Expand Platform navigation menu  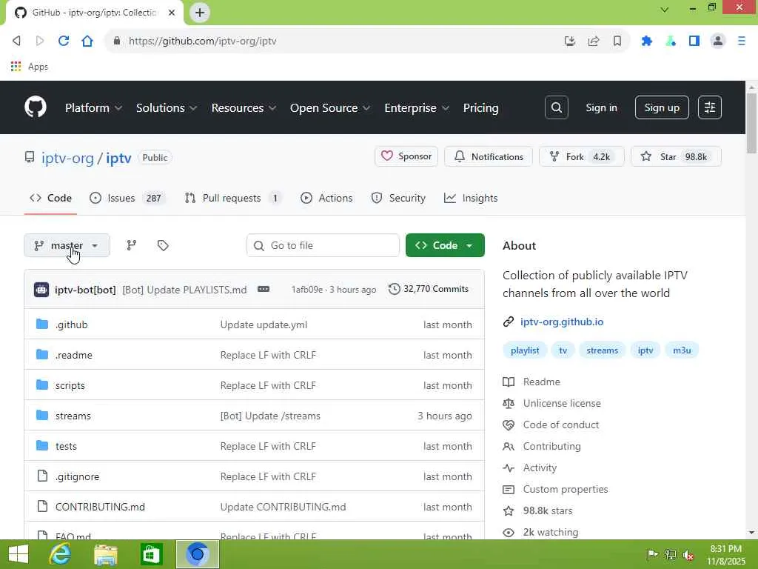pyautogui.click(x=93, y=108)
